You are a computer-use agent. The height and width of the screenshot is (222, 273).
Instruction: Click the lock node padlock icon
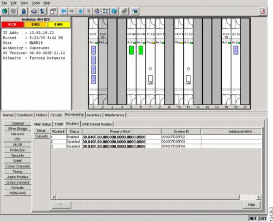(23, 11)
